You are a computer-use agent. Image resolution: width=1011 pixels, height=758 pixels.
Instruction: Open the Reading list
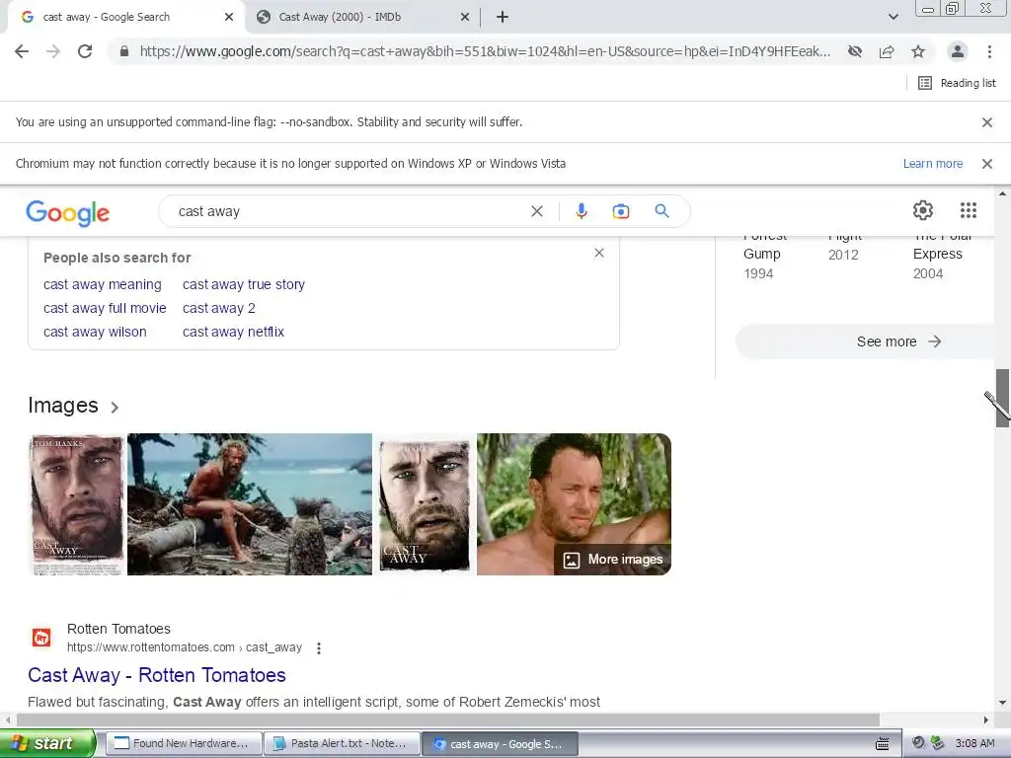tap(957, 83)
